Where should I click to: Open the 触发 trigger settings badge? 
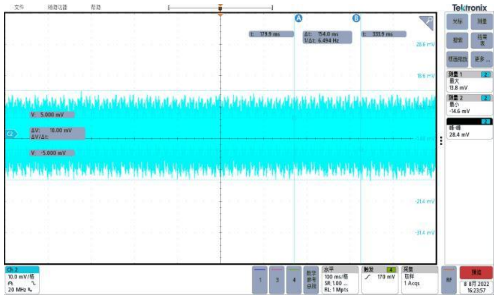click(x=380, y=280)
